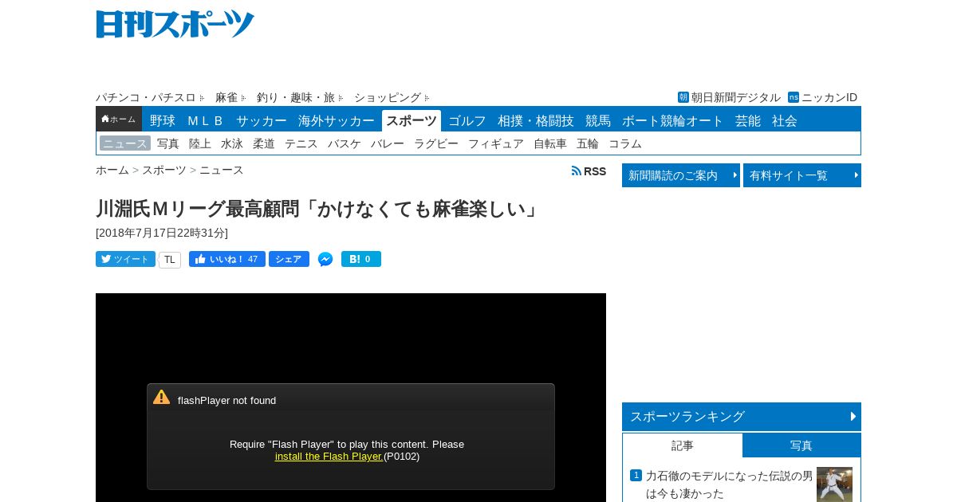Select the 五輪 submenu item

[x=588, y=143]
